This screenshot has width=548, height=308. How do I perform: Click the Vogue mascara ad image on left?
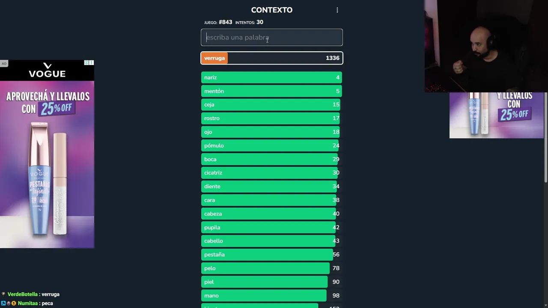[x=47, y=175]
